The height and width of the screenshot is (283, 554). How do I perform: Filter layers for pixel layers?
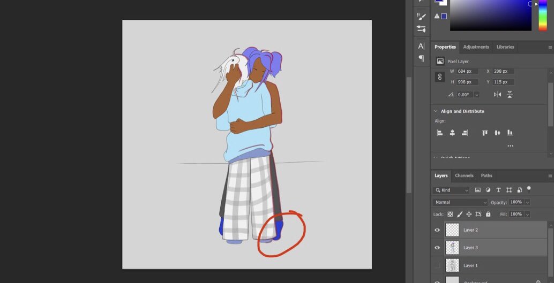478,190
